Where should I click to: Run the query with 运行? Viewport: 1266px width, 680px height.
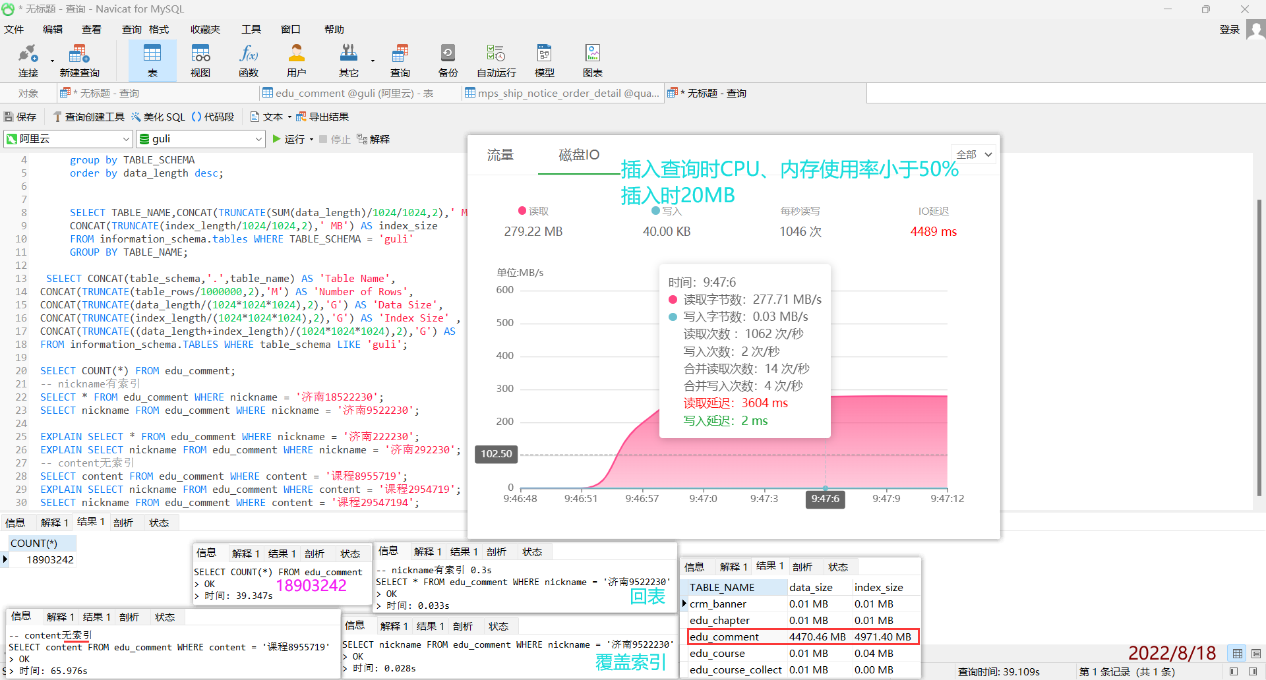click(289, 139)
